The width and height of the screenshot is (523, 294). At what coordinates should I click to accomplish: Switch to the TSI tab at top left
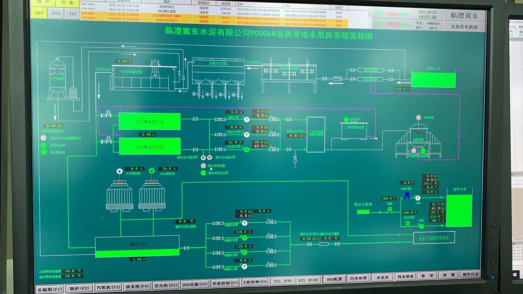pos(72,14)
